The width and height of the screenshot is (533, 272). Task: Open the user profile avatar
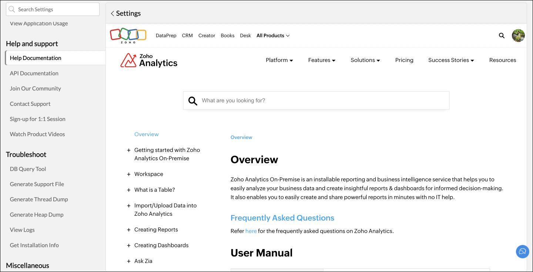pyautogui.click(x=518, y=36)
